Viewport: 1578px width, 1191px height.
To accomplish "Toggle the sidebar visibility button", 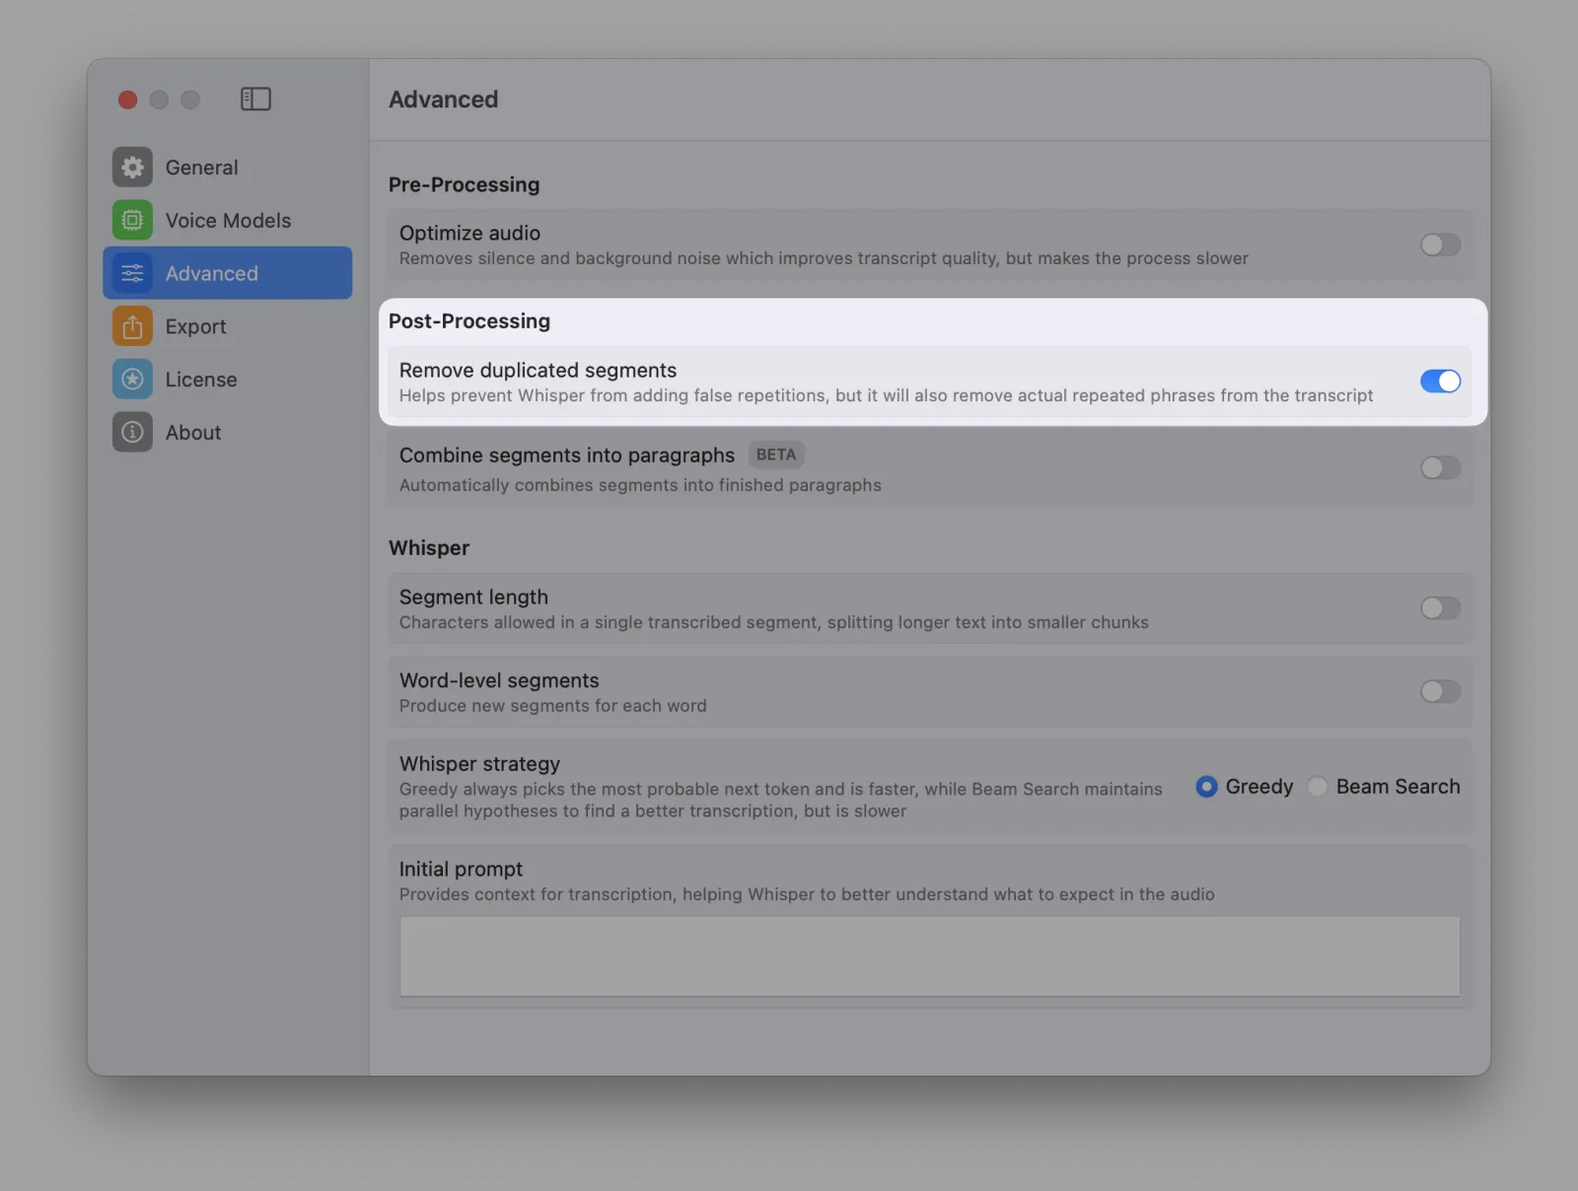I will (255, 99).
